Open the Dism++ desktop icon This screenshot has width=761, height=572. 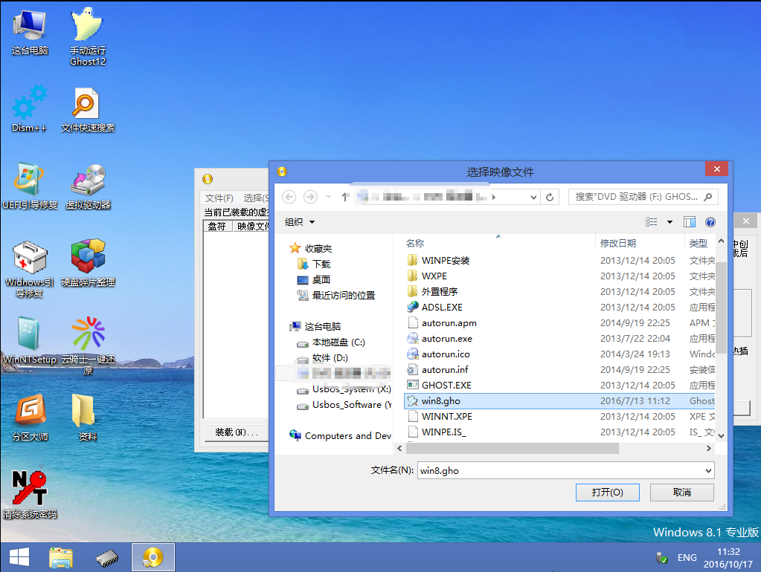pos(29,108)
